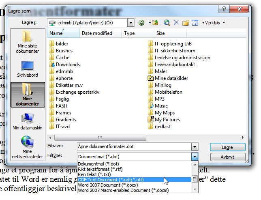Open Mine nettverkssteder in places bar
The width and height of the screenshot is (261, 200).
pos(28,147)
